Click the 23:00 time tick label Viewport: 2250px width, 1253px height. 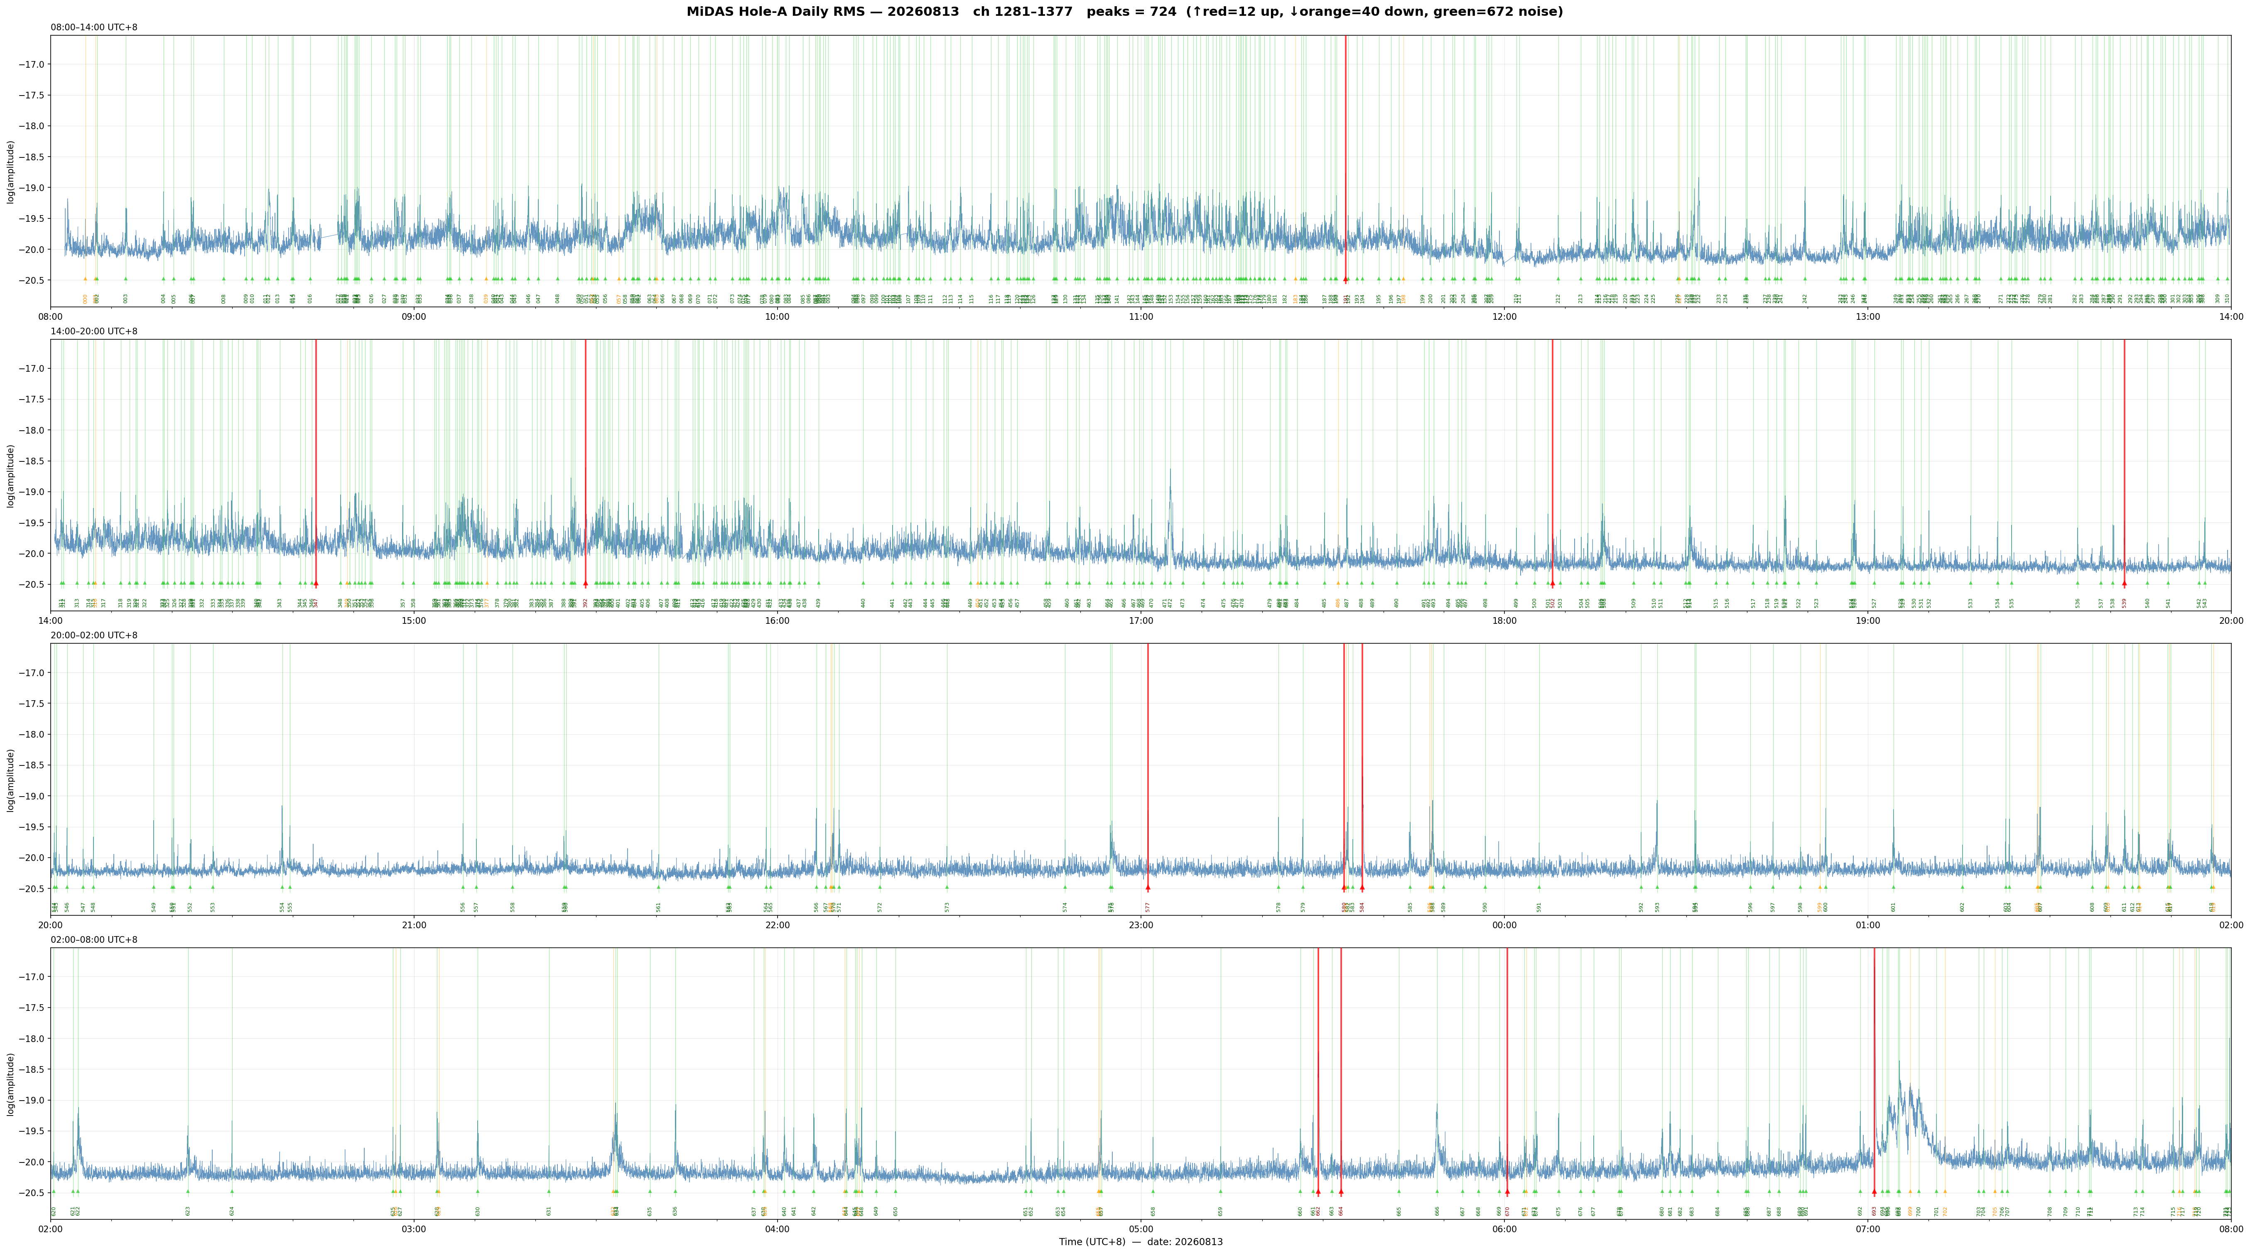[x=1141, y=924]
